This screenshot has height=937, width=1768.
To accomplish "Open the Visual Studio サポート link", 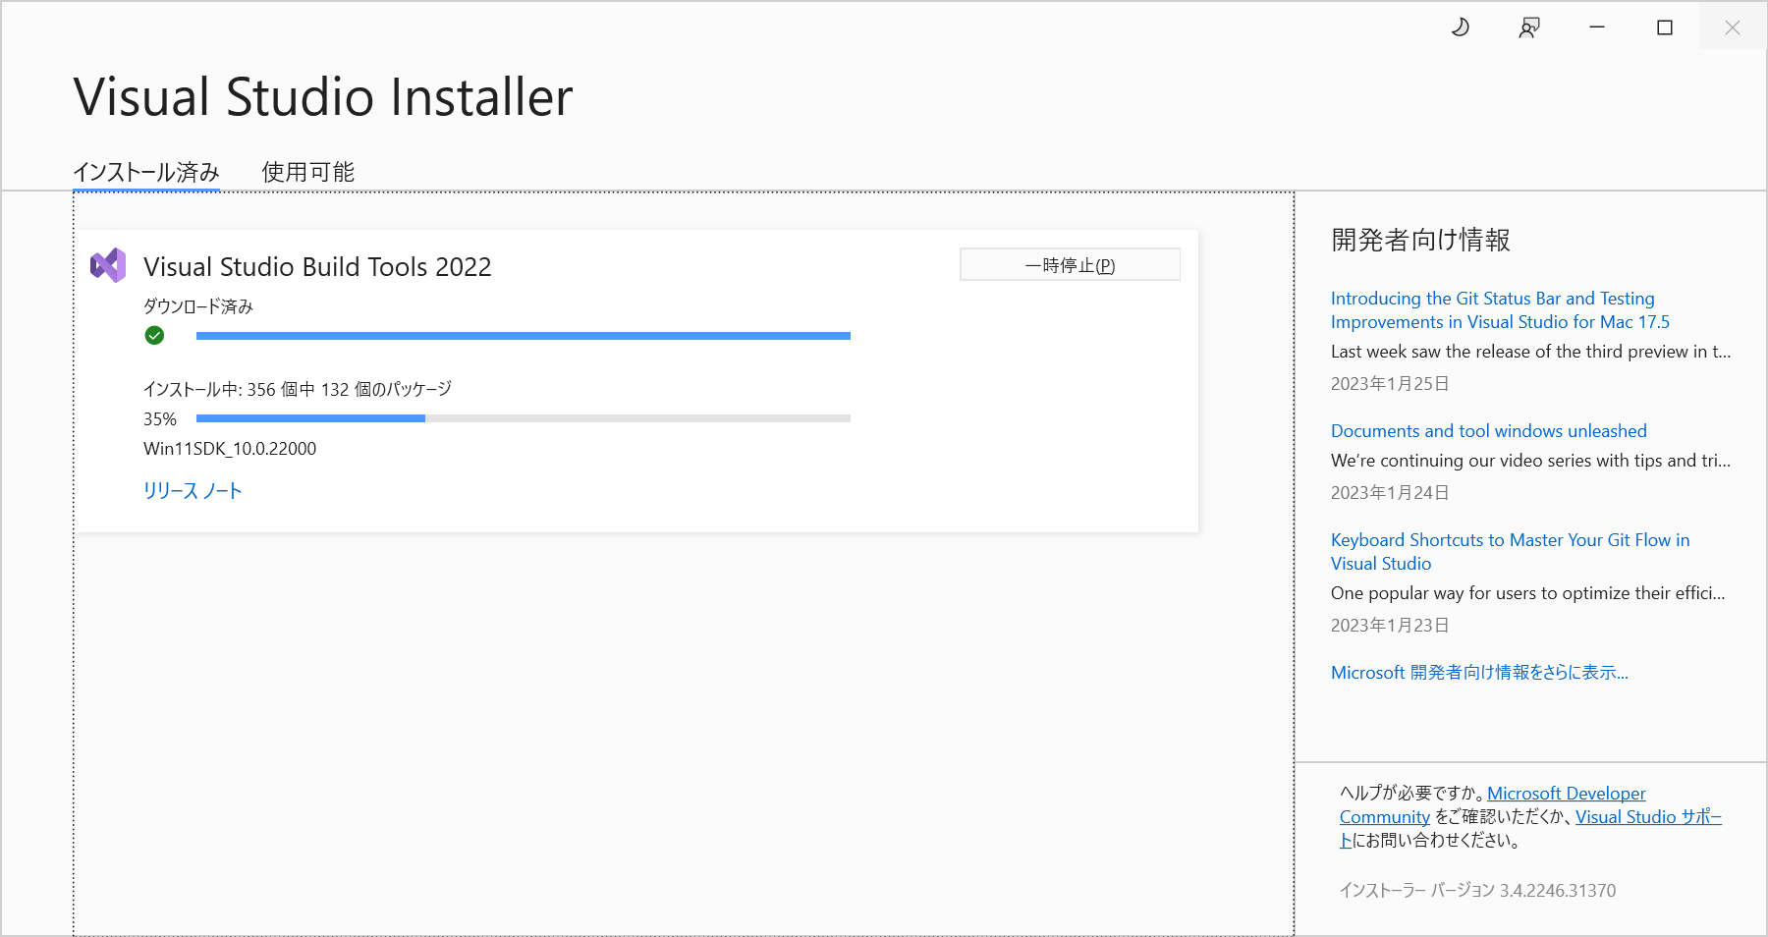I will 1648,817.
